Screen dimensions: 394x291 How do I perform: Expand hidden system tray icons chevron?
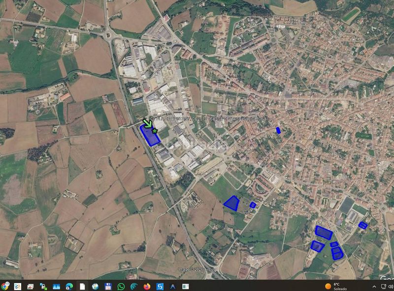click(374, 287)
